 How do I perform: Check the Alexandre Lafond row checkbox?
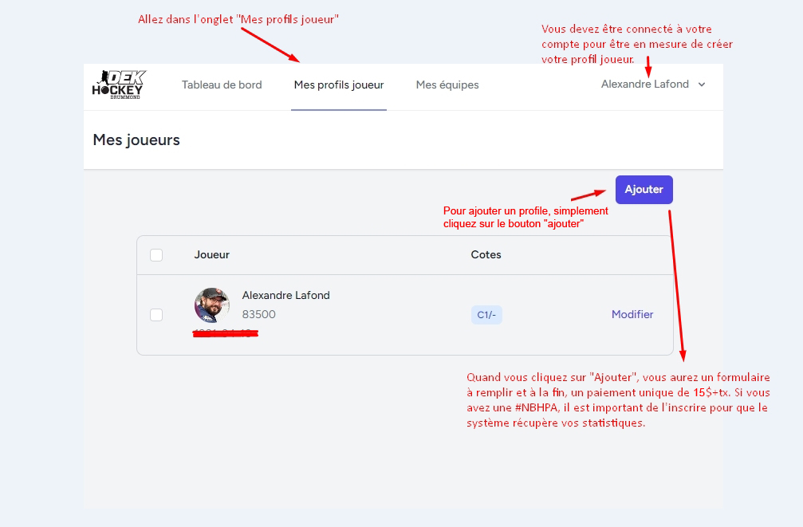click(x=156, y=314)
